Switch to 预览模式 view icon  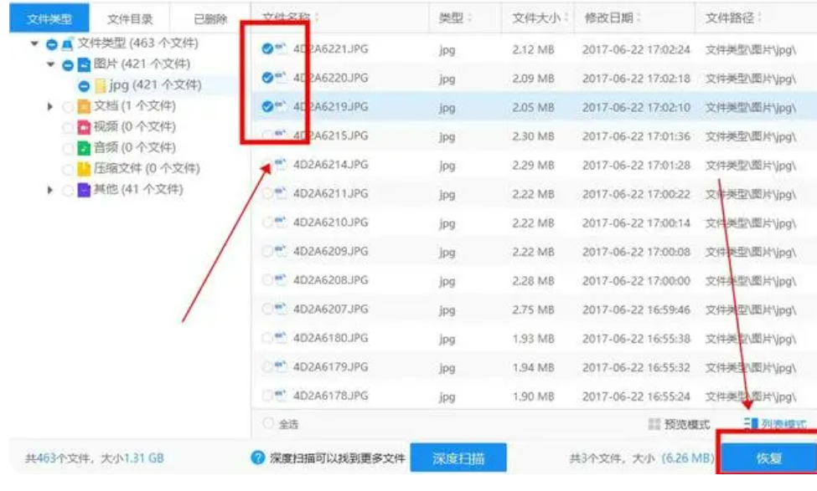654,424
